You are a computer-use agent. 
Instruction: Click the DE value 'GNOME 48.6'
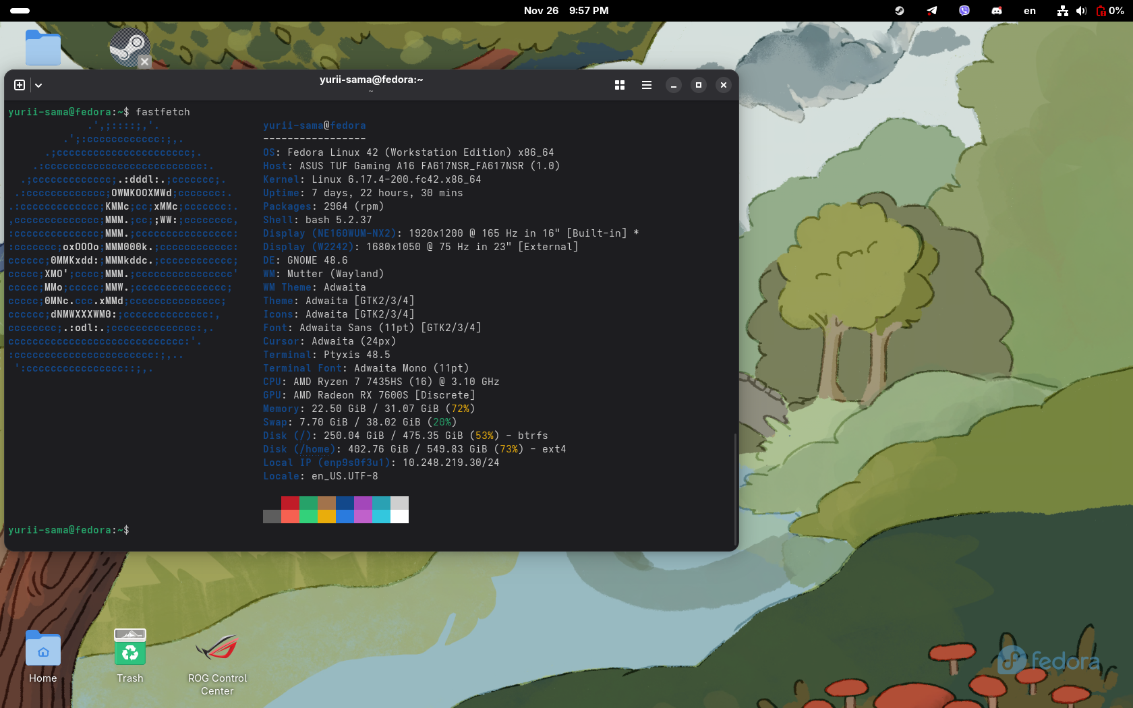(318, 260)
